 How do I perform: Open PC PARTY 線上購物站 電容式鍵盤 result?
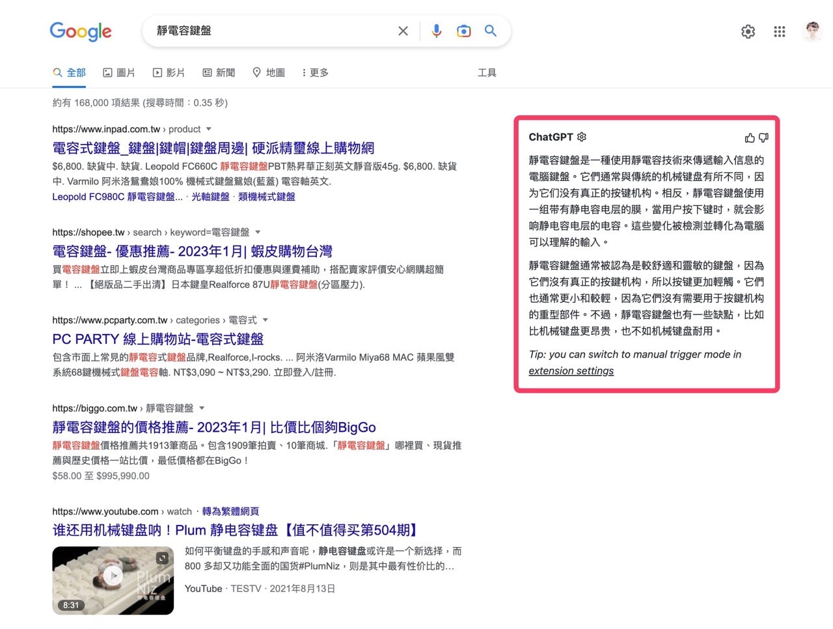(x=158, y=339)
